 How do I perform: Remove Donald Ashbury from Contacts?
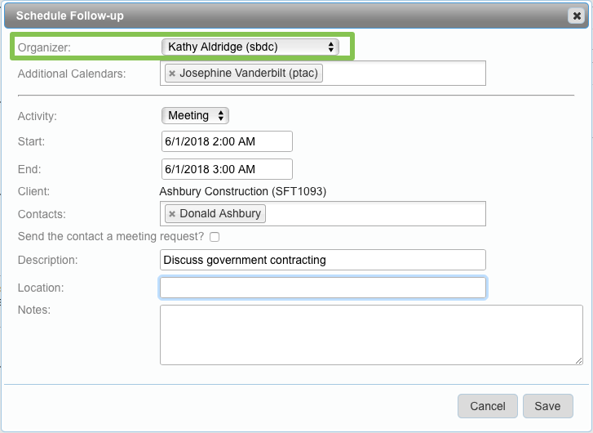[x=172, y=214]
